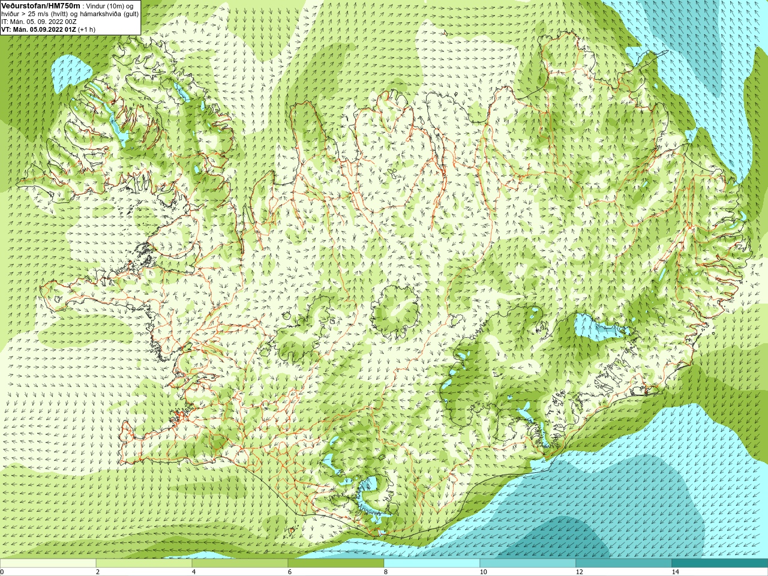Click the '12' scale label on color bar
This screenshot has width=768, height=576.
click(x=579, y=572)
